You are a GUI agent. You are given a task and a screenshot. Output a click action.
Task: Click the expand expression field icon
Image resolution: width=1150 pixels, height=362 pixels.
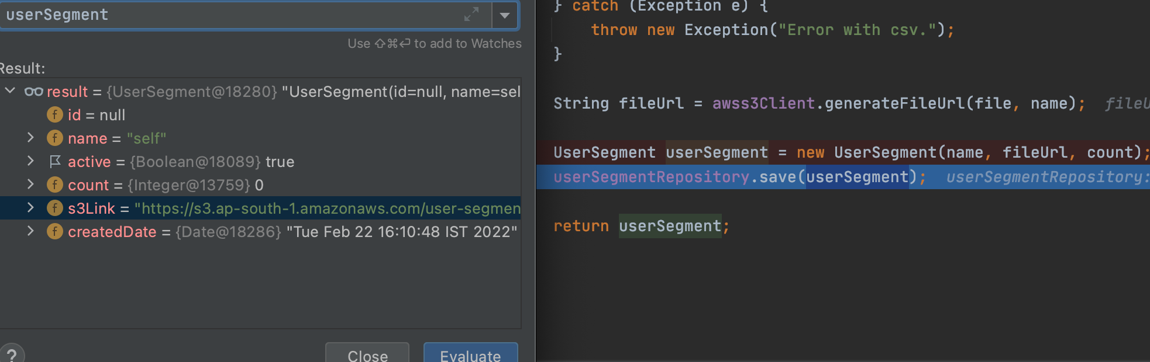[x=471, y=14]
